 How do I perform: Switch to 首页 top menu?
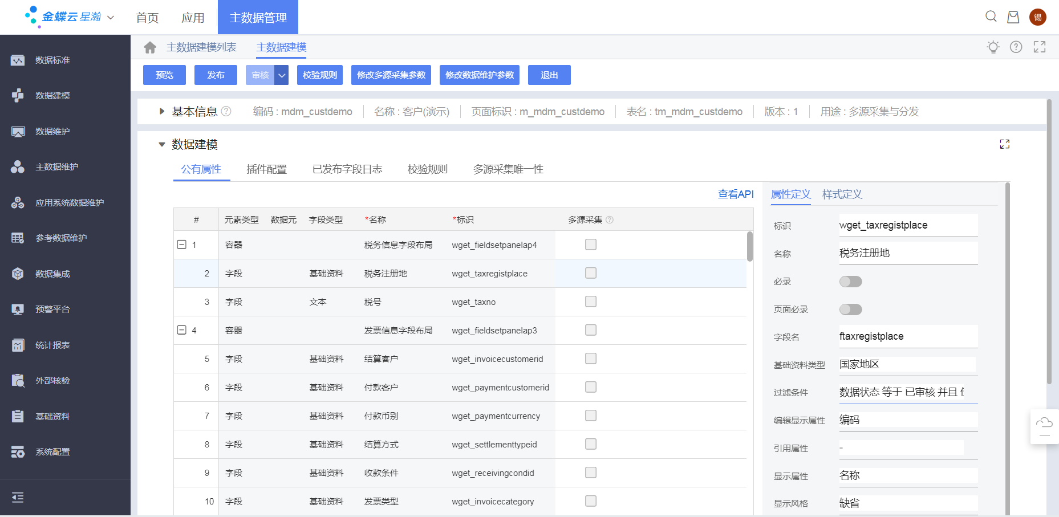(x=147, y=18)
